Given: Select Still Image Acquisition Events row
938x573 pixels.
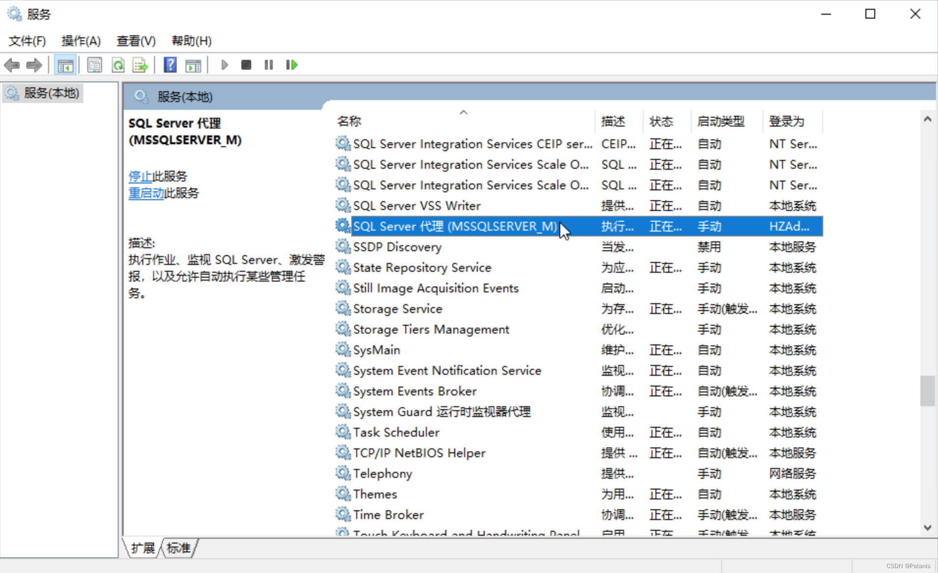Looking at the screenshot, I should point(578,288).
